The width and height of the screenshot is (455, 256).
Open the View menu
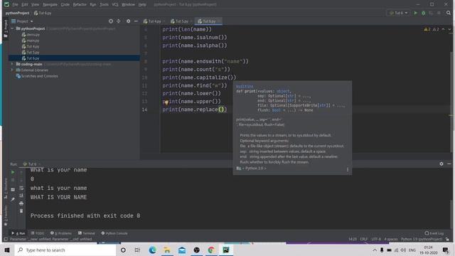[35, 4]
